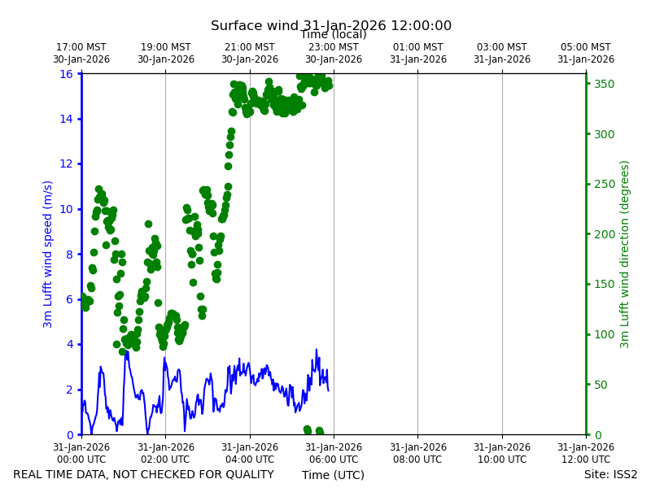651x488 pixels.
Task: Click the blue '2' wind speed tick
Action: (69, 390)
